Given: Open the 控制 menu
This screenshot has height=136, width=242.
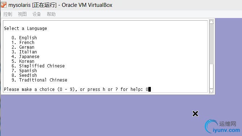Looking at the screenshot, I should [8, 14].
